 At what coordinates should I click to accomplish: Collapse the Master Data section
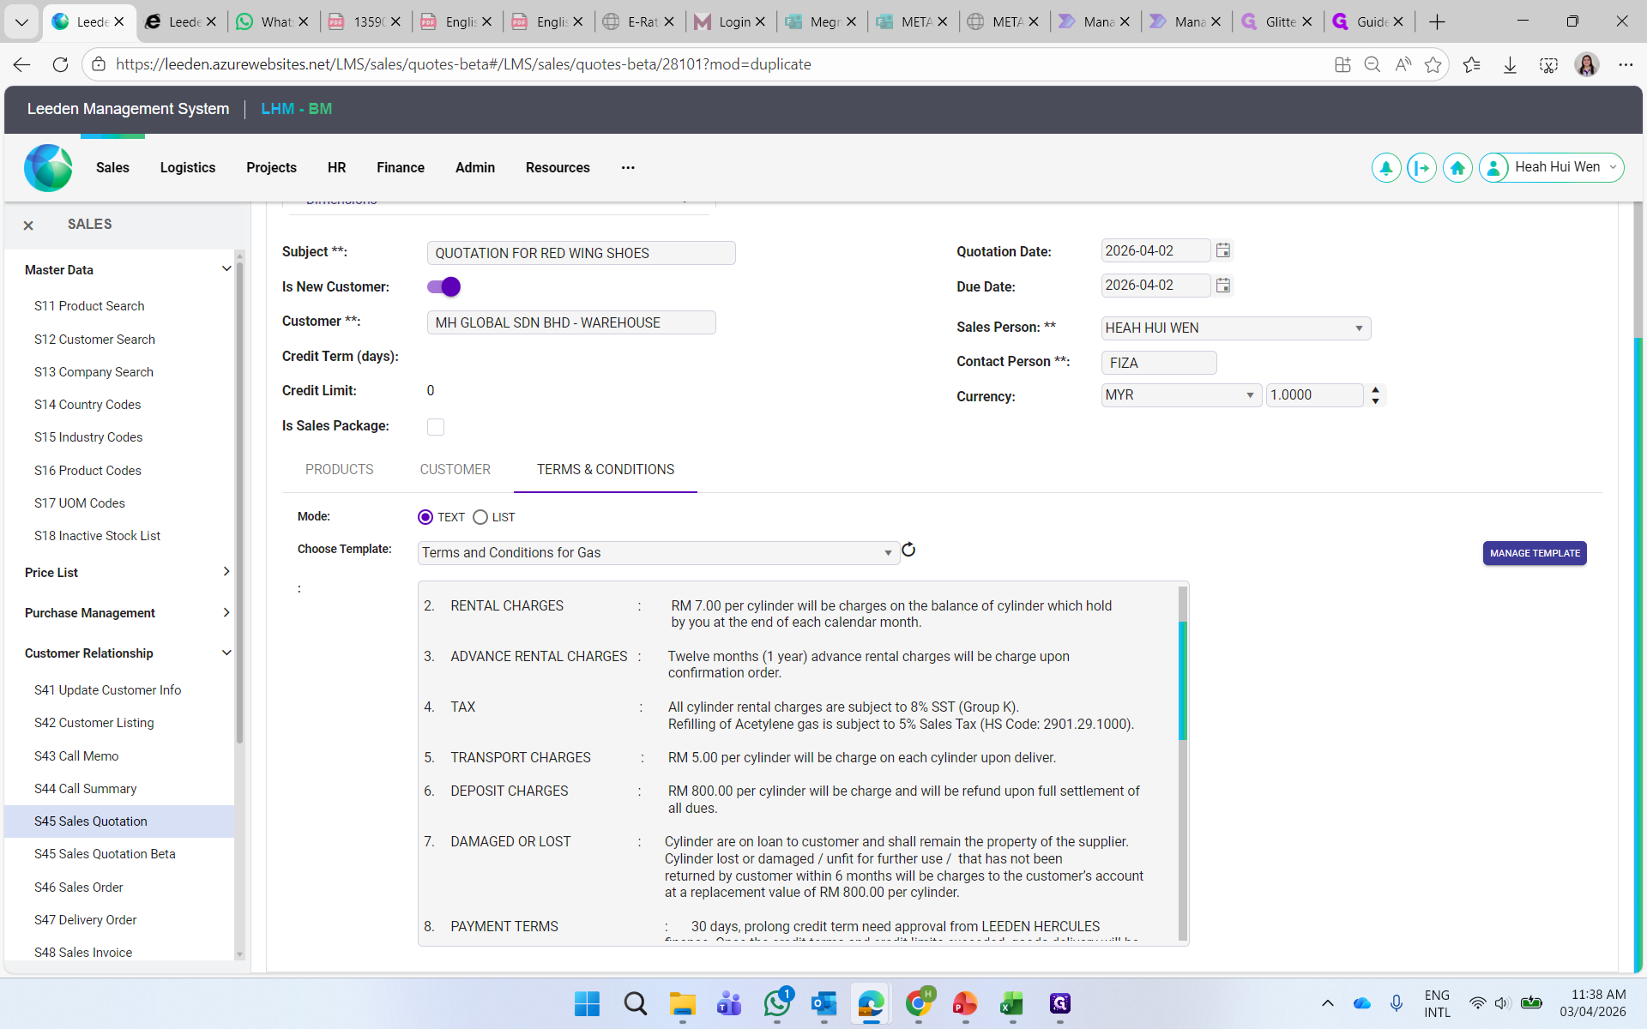tap(226, 269)
